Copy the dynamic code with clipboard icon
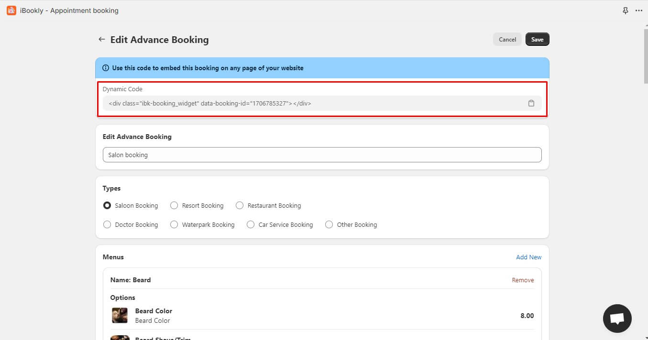 (x=531, y=103)
